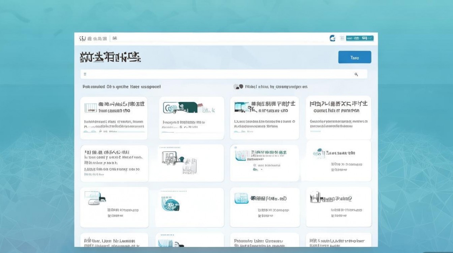Click the blue button beside the page title
The width and height of the screenshot is (453, 253).
(355, 57)
